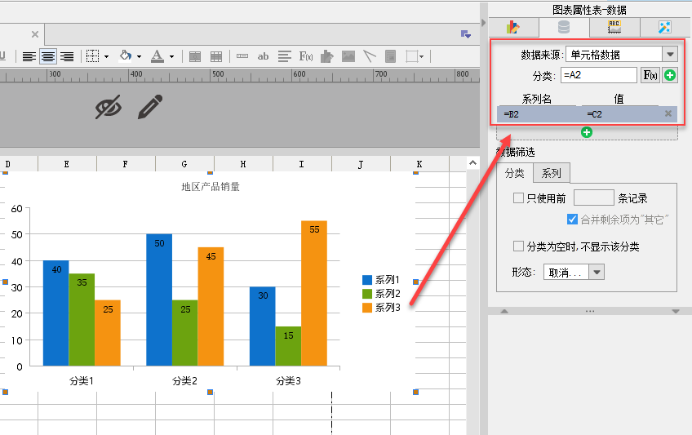Collapse the properties panel with the side arrow
The width and height of the screenshot is (692, 435).
(x=483, y=22)
